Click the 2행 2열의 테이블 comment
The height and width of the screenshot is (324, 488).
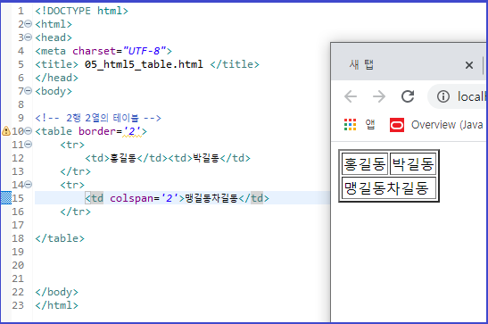pos(98,118)
